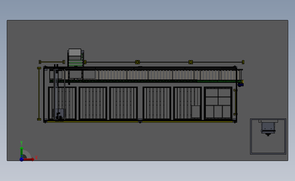Click the green Y axis arrow of triad
This screenshot has width=295, height=181.
(x=22, y=152)
